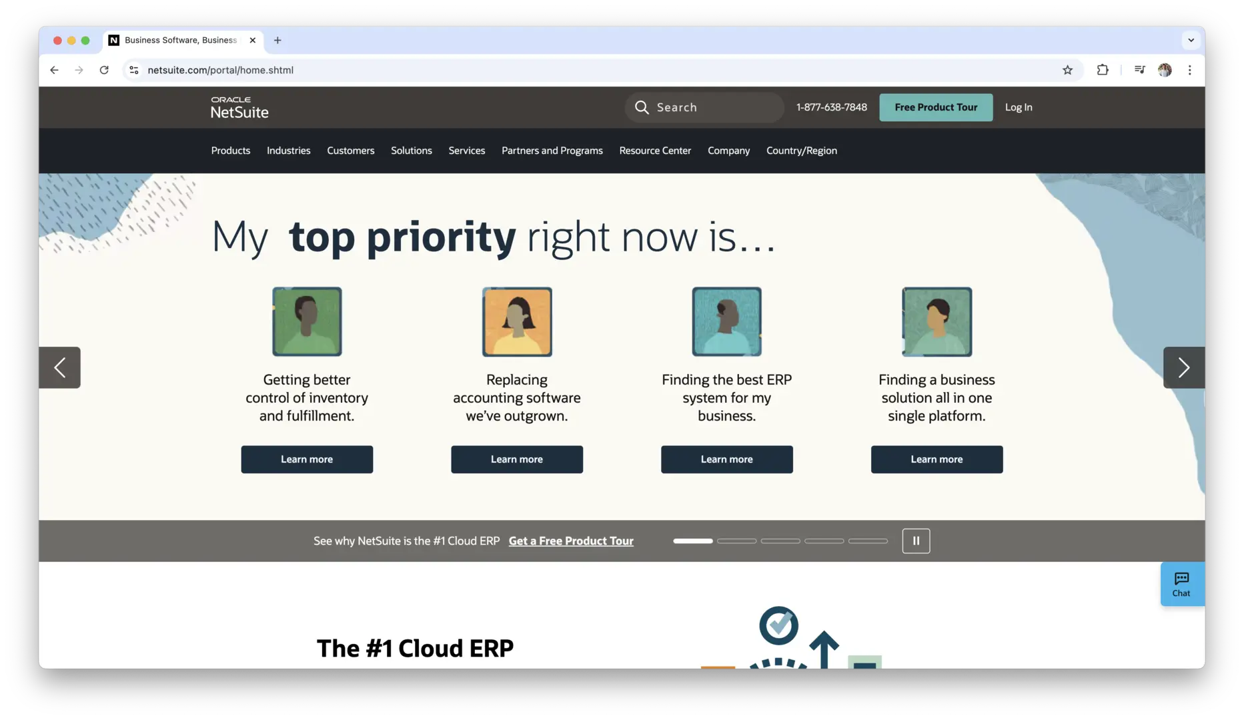Open the browser extensions puzzle icon

point(1103,70)
